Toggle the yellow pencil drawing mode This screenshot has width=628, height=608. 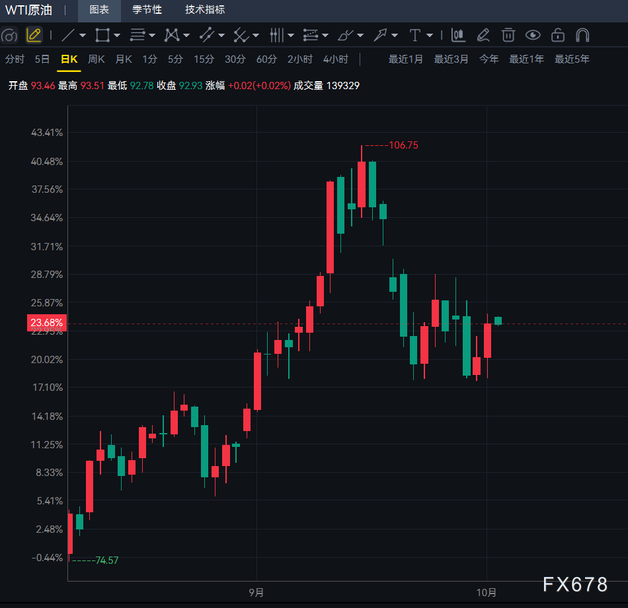pos(34,35)
